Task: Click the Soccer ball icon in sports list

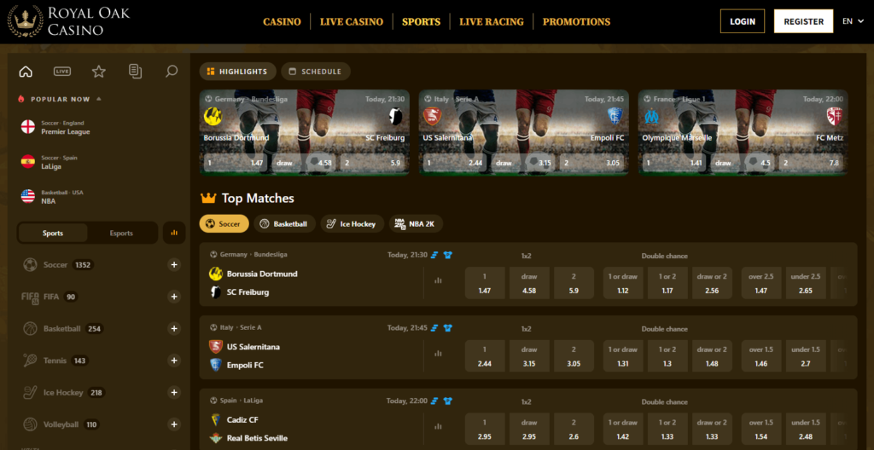Action: (30, 265)
